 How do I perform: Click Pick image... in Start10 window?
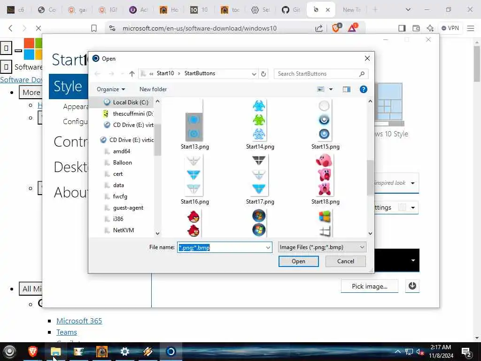370,286
